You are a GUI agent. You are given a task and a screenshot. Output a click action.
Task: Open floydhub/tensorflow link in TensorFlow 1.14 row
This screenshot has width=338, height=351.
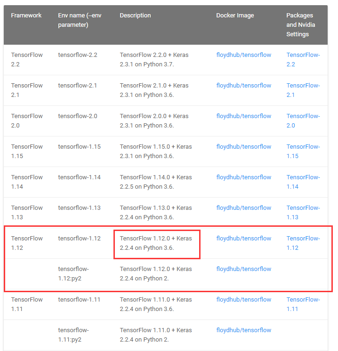click(x=244, y=177)
